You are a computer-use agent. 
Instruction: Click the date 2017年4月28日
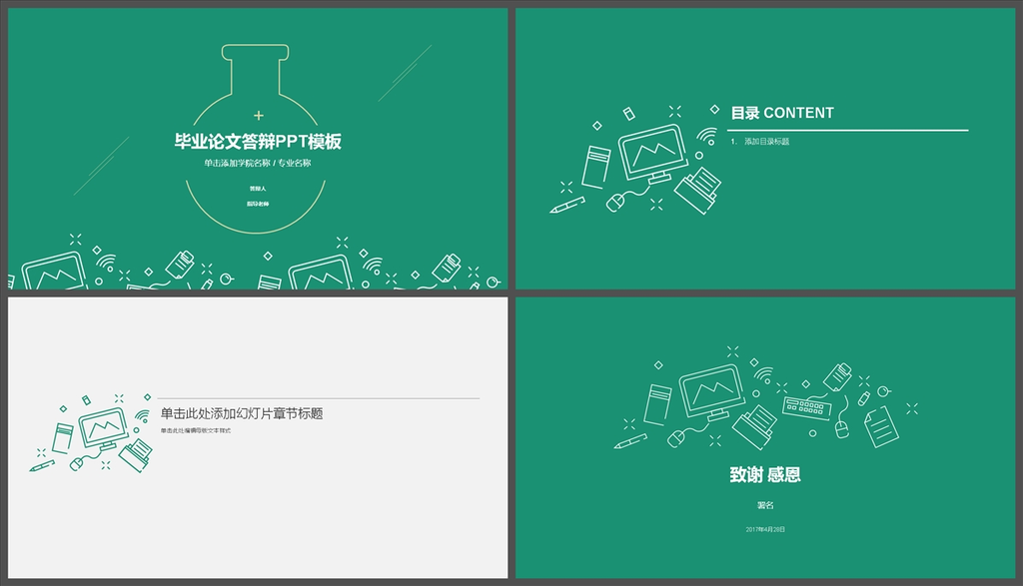click(x=765, y=529)
